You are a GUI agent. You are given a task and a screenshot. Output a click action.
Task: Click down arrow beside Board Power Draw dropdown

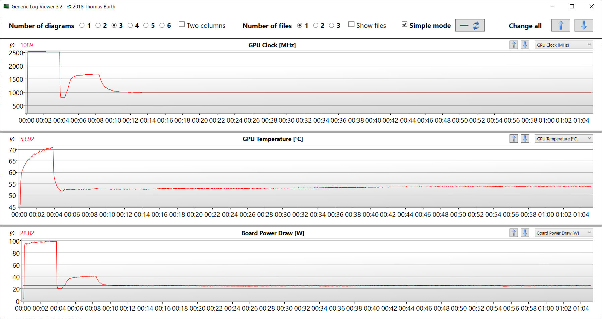(x=525, y=233)
